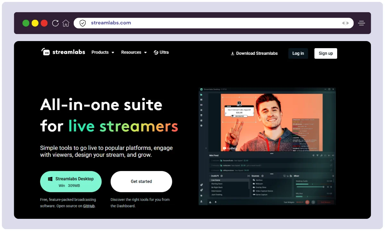The image size is (385, 231).
Task: Expand the side panel chevron left of preview
Action: [x=206, y=148]
